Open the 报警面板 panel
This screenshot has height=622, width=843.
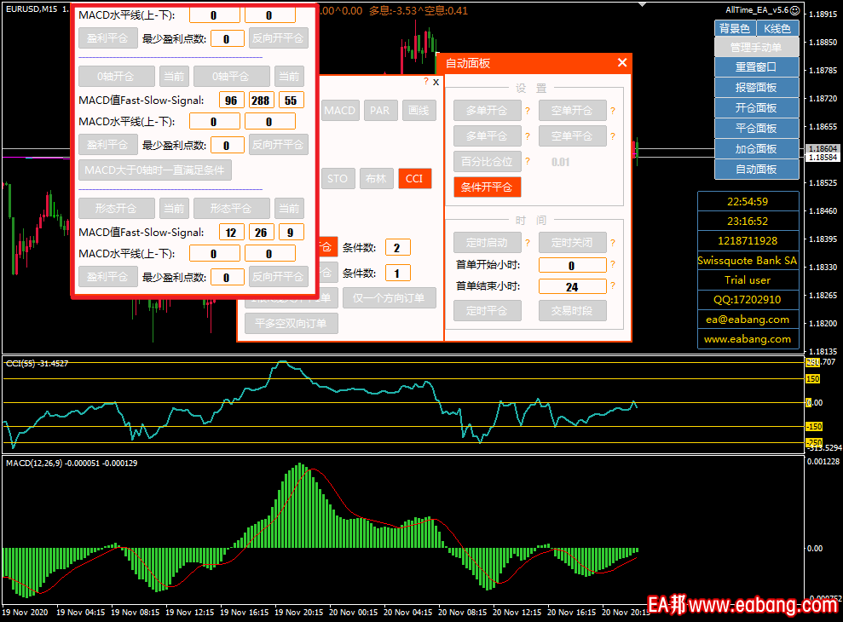(x=756, y=88)
